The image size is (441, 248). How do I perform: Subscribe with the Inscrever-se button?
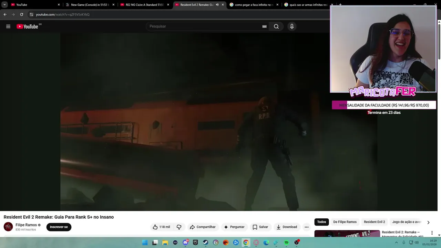point(59,227)
